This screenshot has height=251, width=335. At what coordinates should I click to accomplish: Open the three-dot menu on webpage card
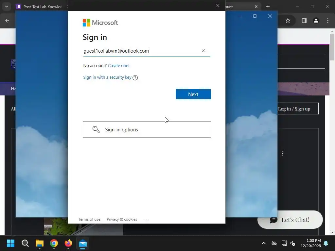tap(283, 154)
